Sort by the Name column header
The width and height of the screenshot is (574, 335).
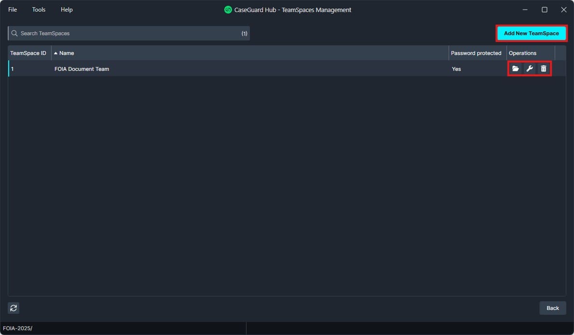pyautogui.click(x=250, y=53)
